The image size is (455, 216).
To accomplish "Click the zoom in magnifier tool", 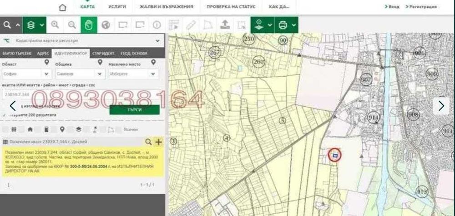I will [x=55, y=25].
